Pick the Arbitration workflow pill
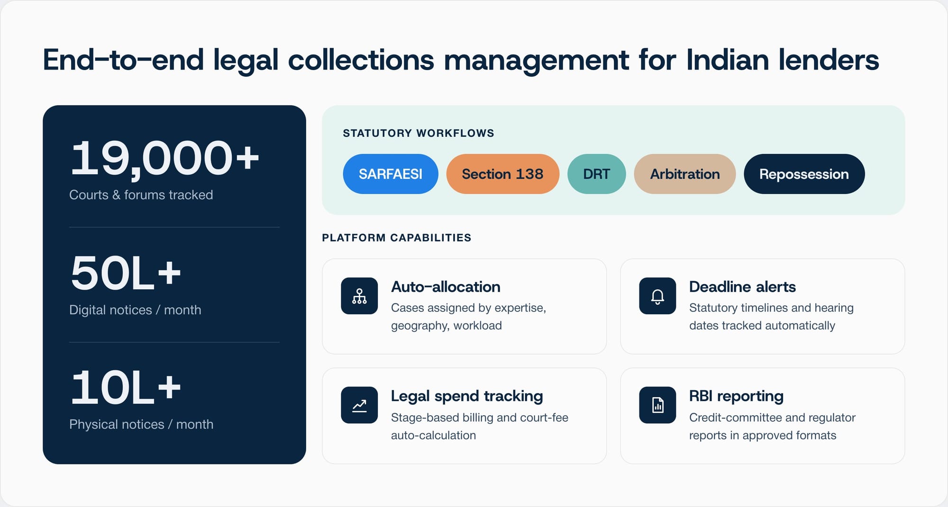This screenshot has width=948, height=507. pyautogui.click(x=684, y=174)
